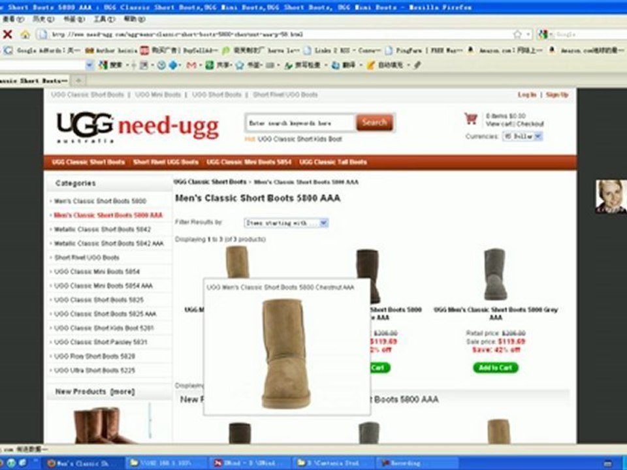This screenshot has width=627, height=470.
Task: Open UGG Classic Short Kids Boot 5281 category
Action: tap(104, 328)
